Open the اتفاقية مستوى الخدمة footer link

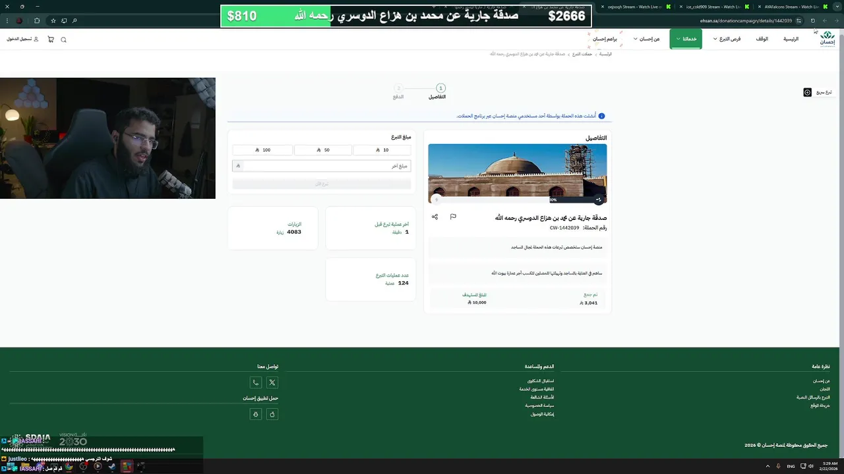pyautogui.click(x=537, y=389)
